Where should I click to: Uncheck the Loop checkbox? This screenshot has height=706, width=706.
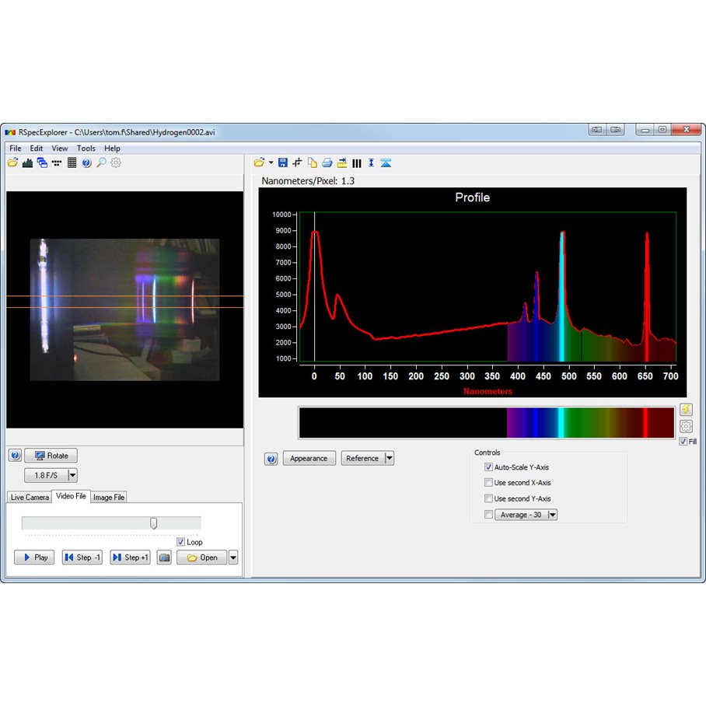tap(180, 542)
